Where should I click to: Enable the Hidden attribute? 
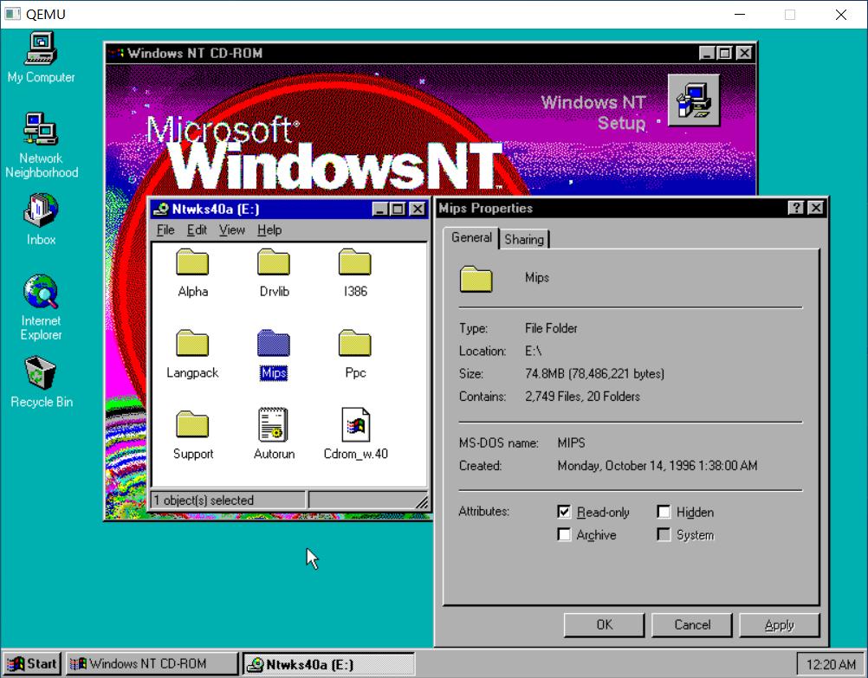(664, 512)
